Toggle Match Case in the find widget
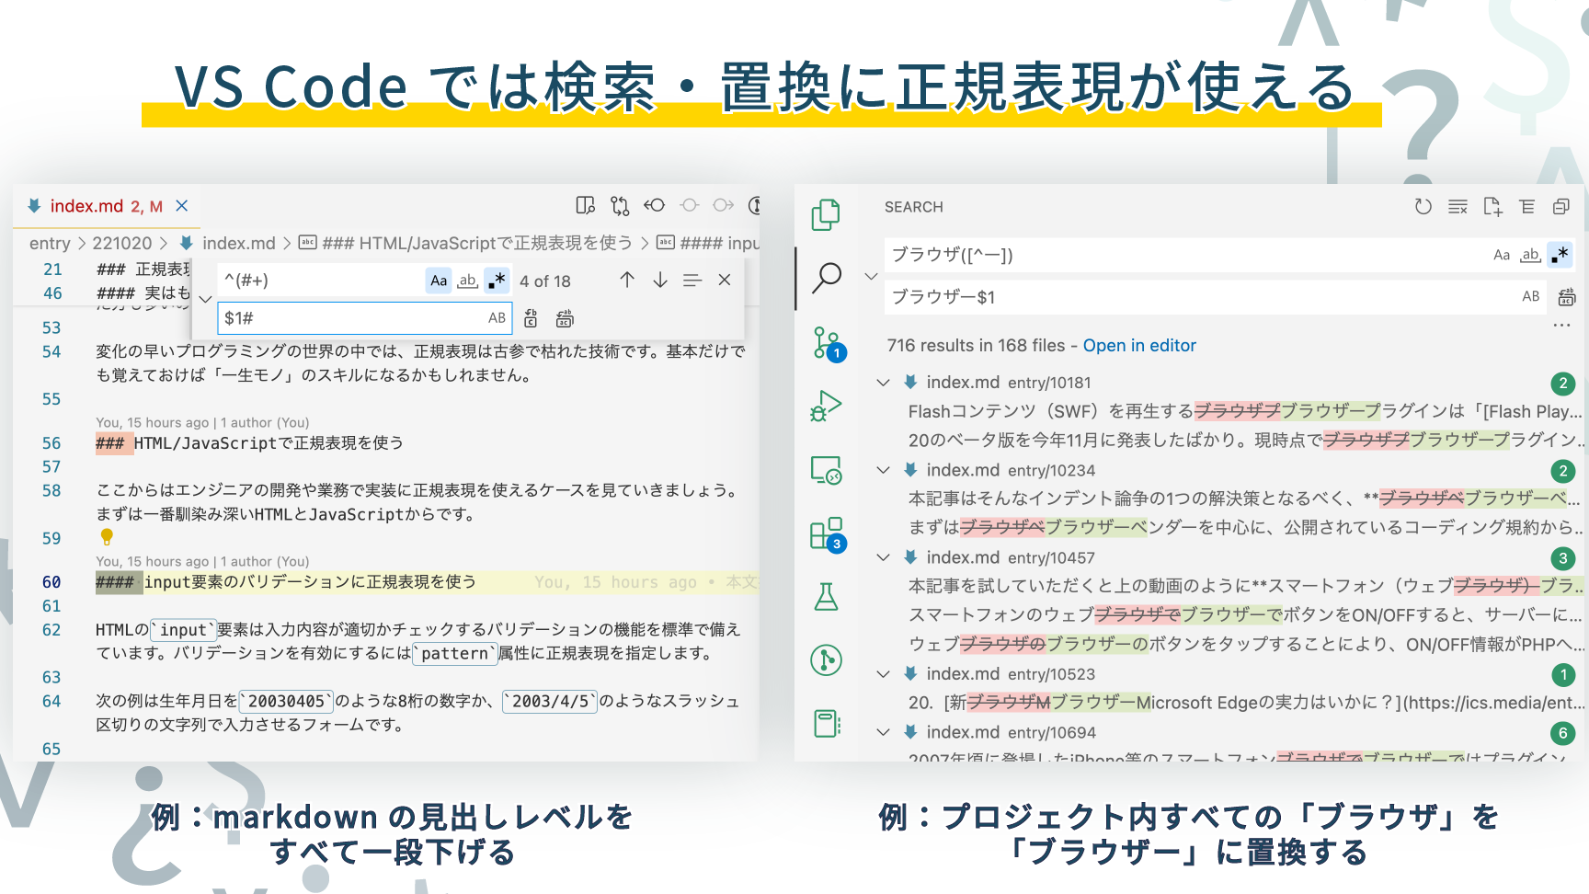The image size is (1589, 894). click(439, 281)
